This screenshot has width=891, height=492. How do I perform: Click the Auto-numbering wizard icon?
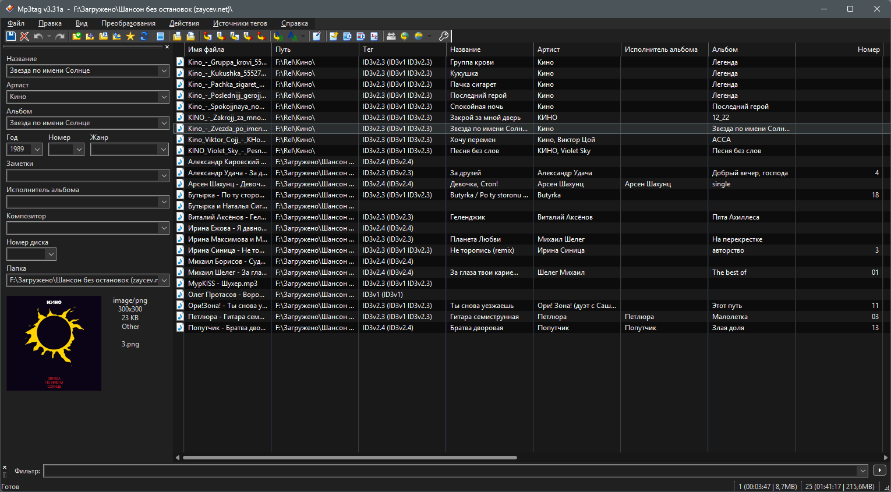click(374, 36)
